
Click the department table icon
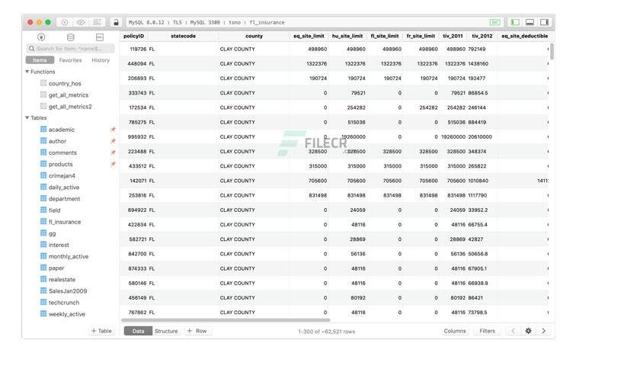(x=43, y=199)
